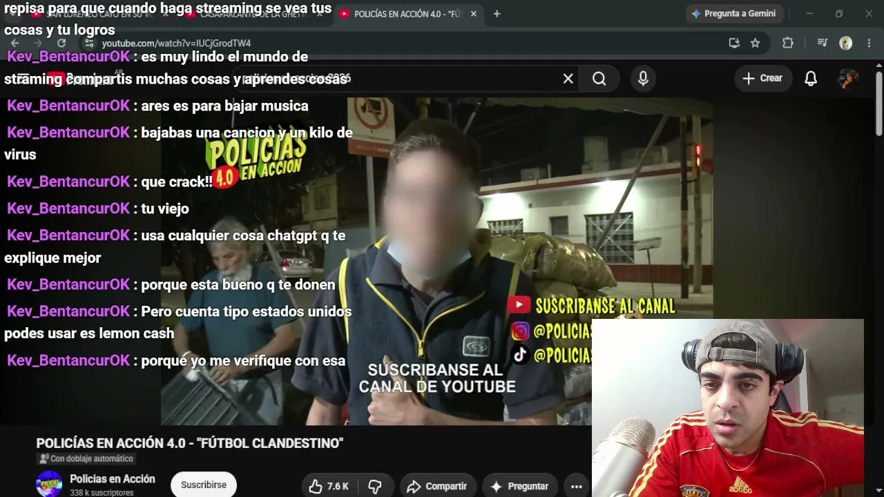884x497 pixels.
Task: Click chat message "ares es para bajar musica"
Action: pos(224,106)
